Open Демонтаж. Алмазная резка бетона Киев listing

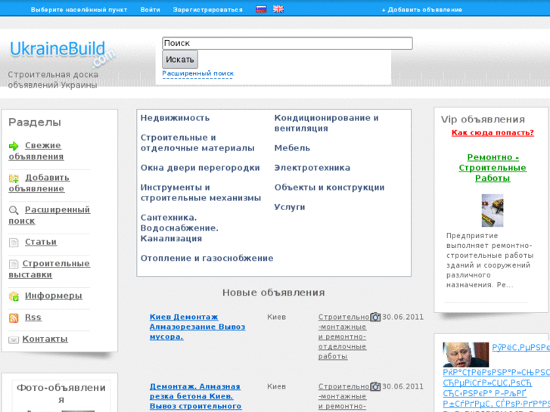click(195, 396)
